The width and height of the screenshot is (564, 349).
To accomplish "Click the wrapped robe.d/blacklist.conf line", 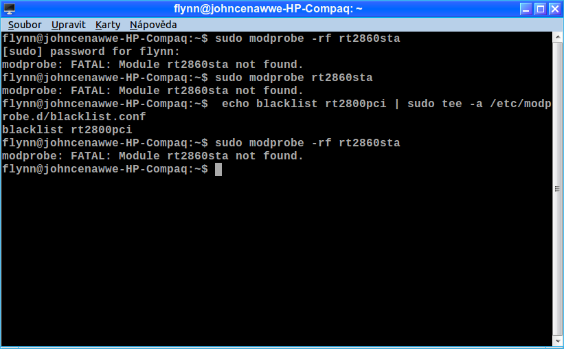I will (74, 117).
